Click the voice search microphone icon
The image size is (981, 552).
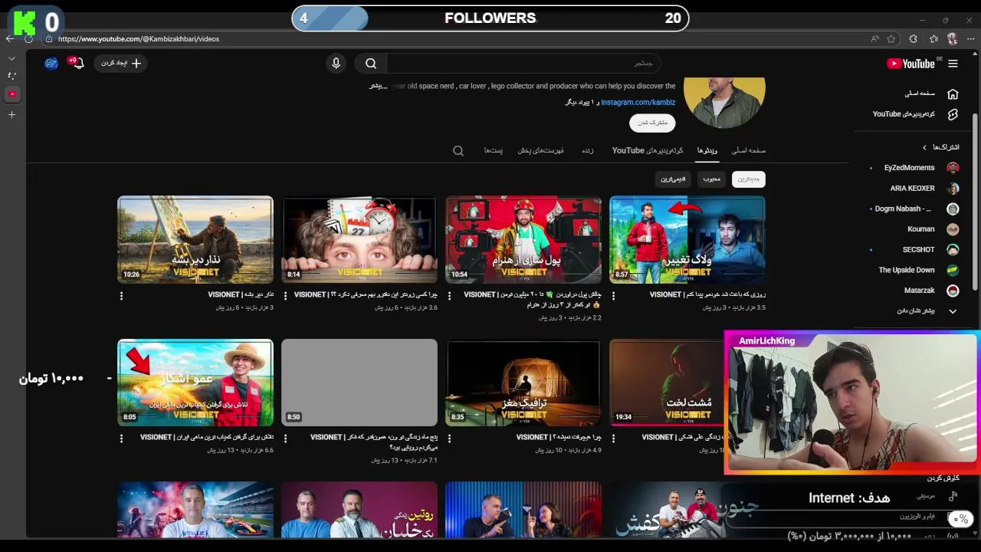[x=336, y=64]
